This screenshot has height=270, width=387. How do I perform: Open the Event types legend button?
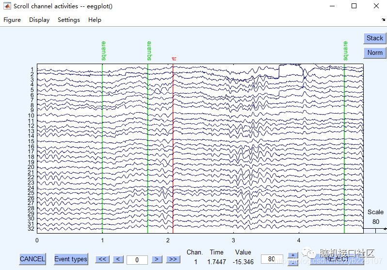click(x=71, y=259)
